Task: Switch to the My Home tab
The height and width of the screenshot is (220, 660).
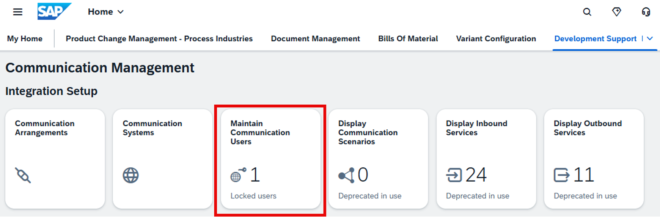Action: click(25, 39)
